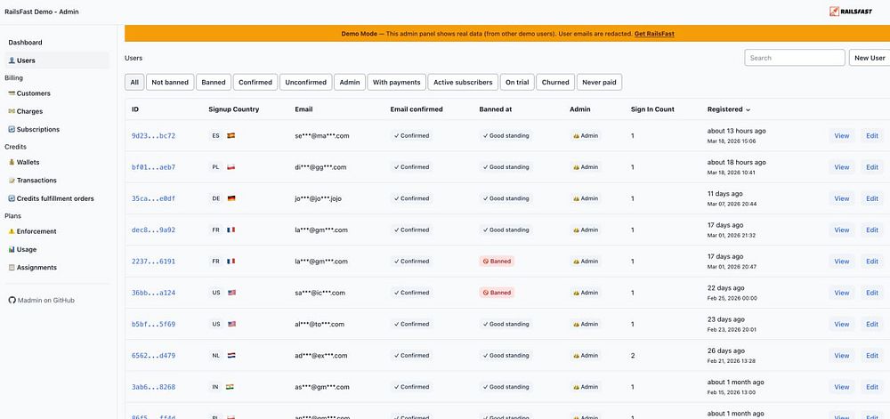Click the Germany flag in the DE row
This screenshot has height=419, width=890.
point(231,199)
